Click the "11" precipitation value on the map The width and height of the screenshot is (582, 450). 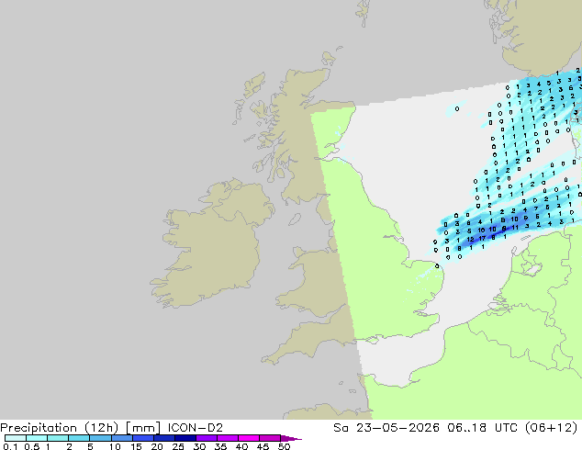515,228
